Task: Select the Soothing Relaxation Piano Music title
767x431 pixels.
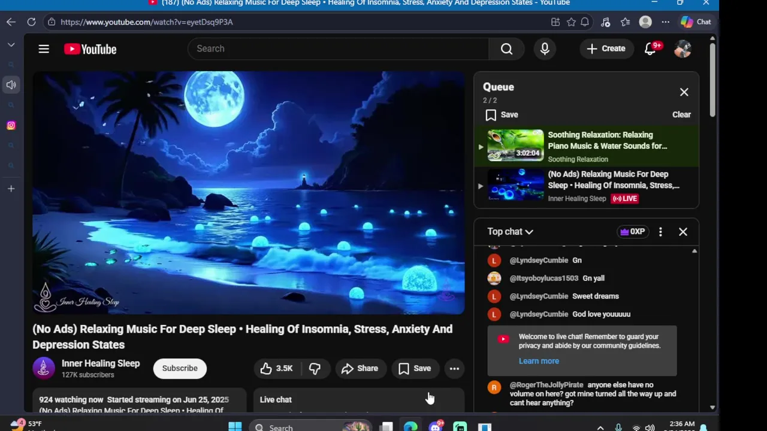Action: pos(608,140)
